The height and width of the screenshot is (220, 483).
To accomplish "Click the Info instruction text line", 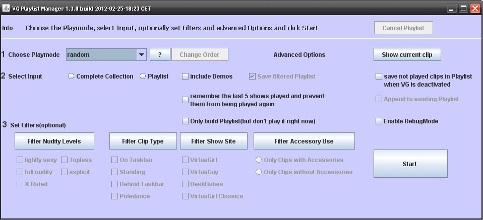I will (172, 28).
